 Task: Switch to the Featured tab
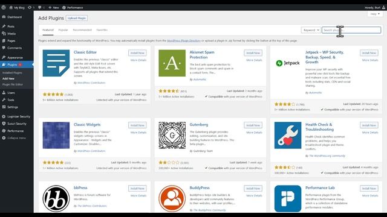[x=48, y=30]
